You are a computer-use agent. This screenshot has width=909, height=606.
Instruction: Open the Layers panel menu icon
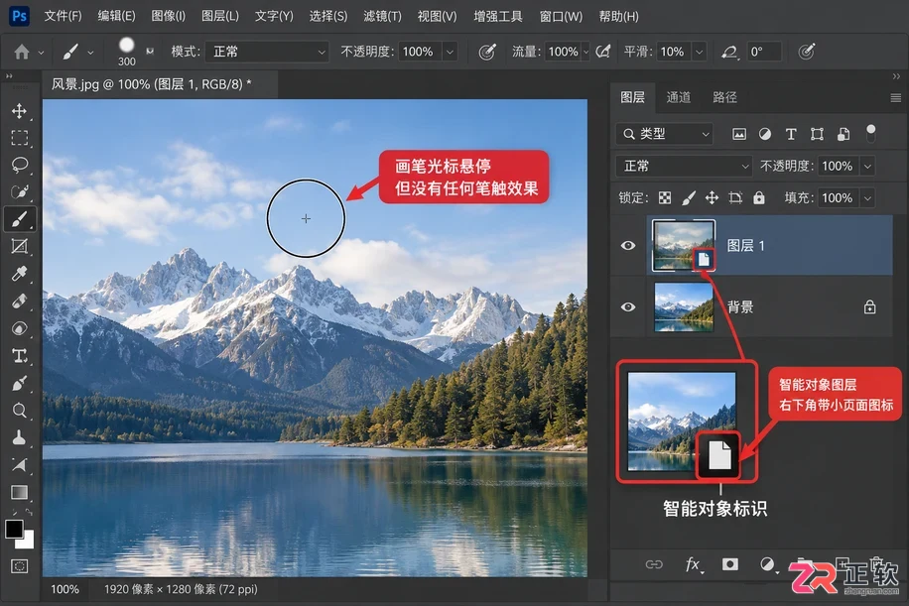point(896,98)
